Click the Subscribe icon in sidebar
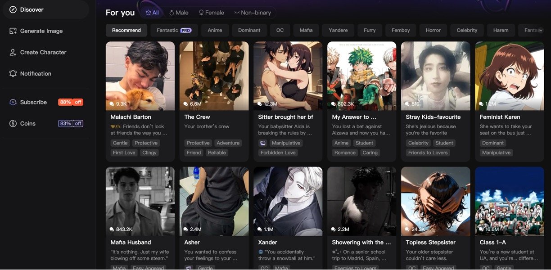The width and height of the screenshot is (551, 270). point(13,102)
